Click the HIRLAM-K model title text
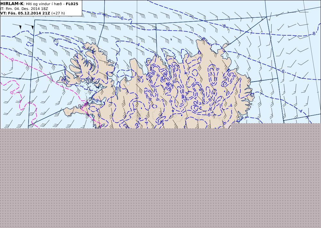This screenshot has height=228, width=321. pyautogui.click(x=12, y=4)
